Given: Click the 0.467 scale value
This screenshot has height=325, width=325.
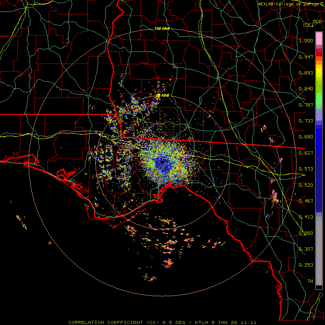Looking at the screenshot, I should (x=306, y=201).
